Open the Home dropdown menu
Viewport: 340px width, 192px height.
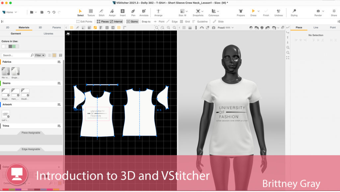(x=9, y=12)
